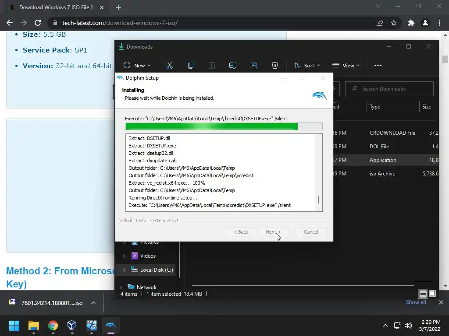Click the Copy icon in Downloads toolbar
449x336 pixels.
(191, 66)
